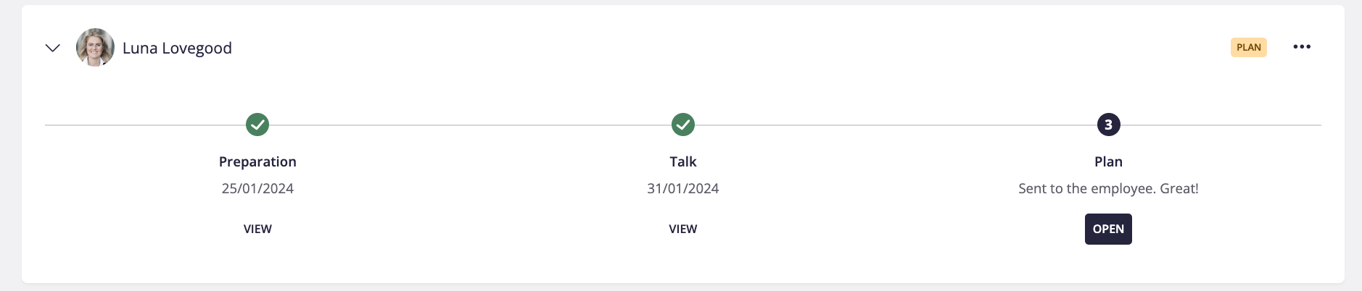The image size is (1362, 291).
Task: Click the Plan step title
Action: pyautogui.click(x=1108, y=161)
